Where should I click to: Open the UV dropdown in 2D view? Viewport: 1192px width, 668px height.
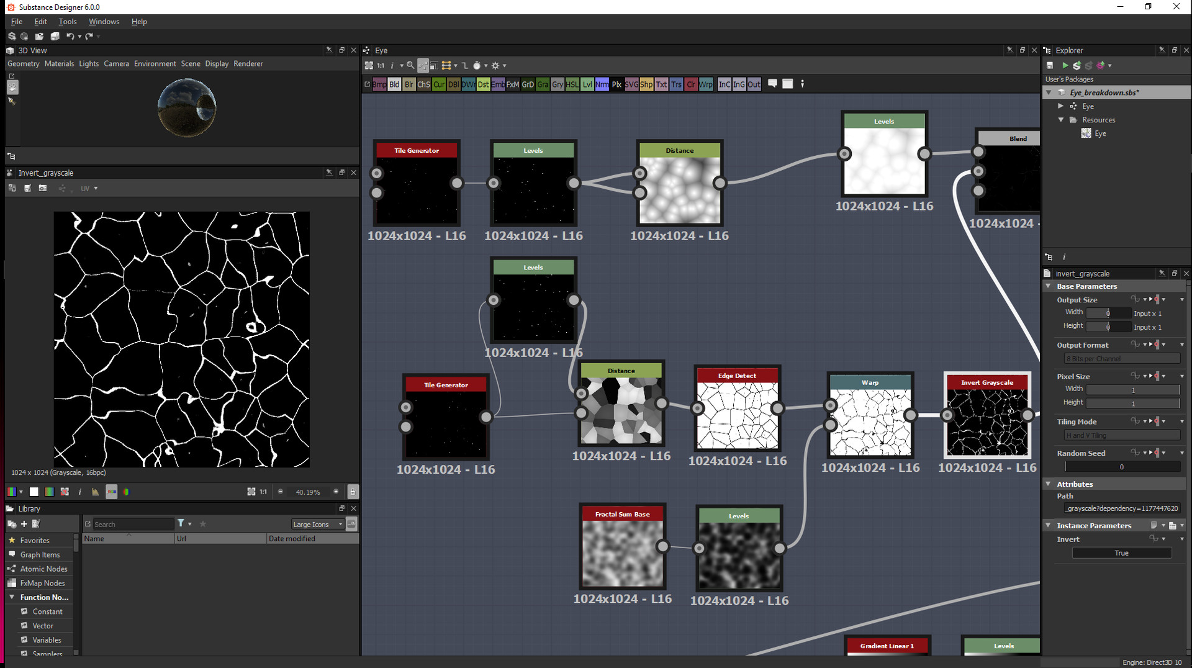coord(89,188)
